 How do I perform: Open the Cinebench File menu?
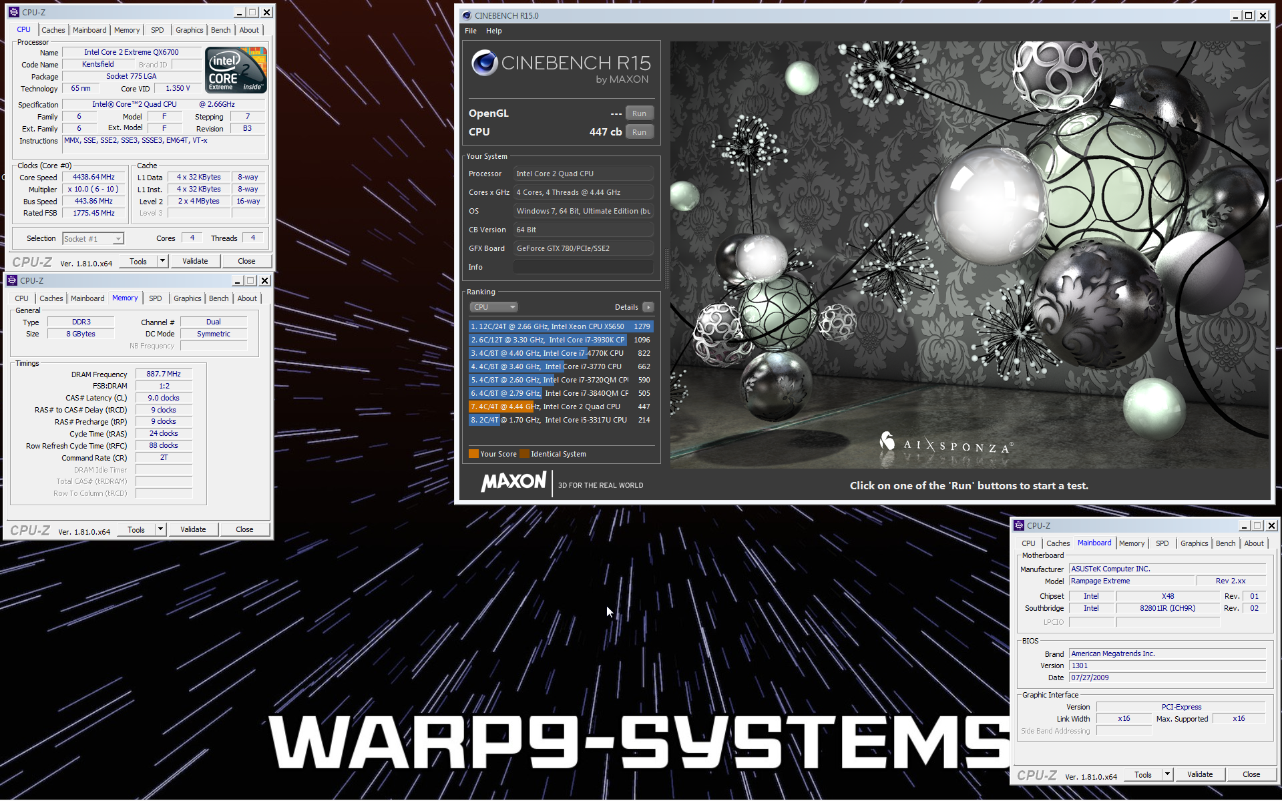click(471, 31)
